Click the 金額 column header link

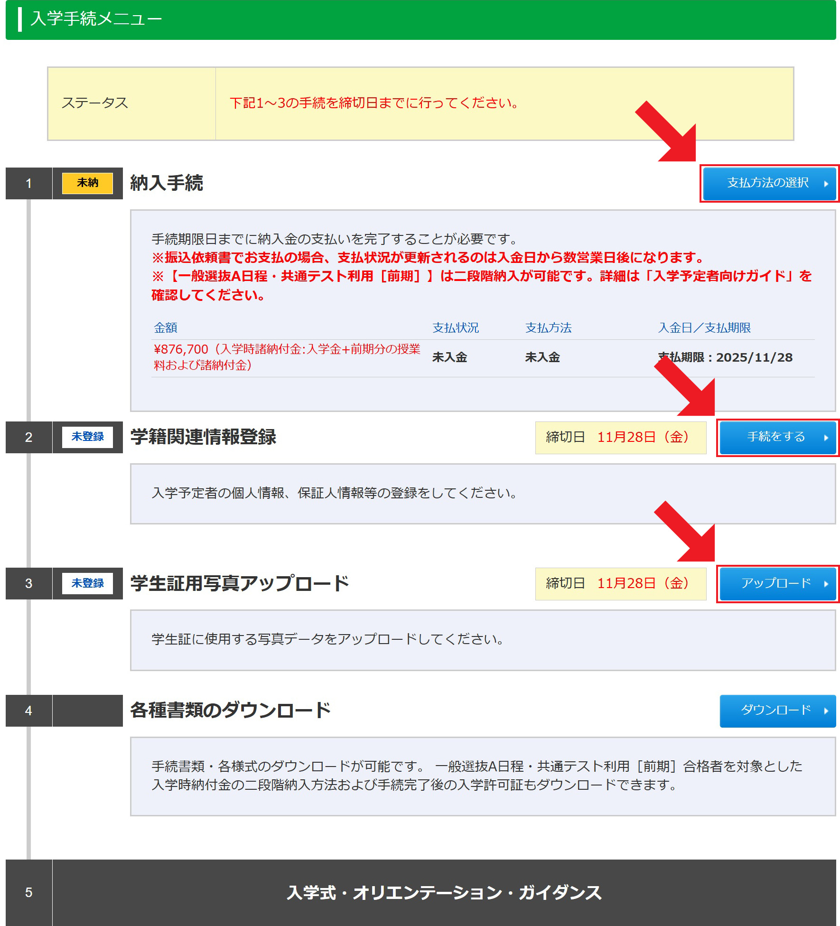pos(166,327)
